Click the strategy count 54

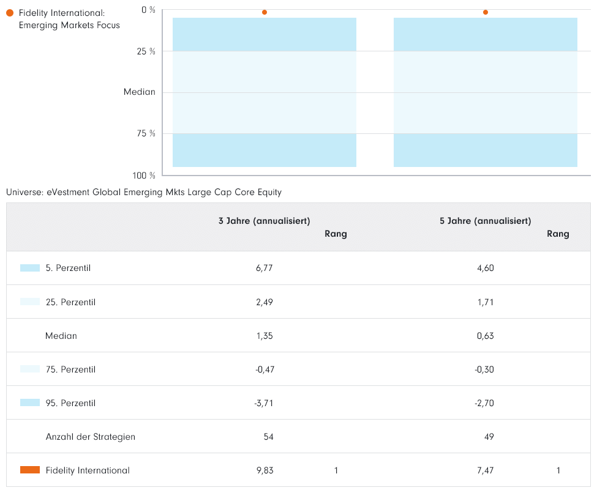coord(268,437)
